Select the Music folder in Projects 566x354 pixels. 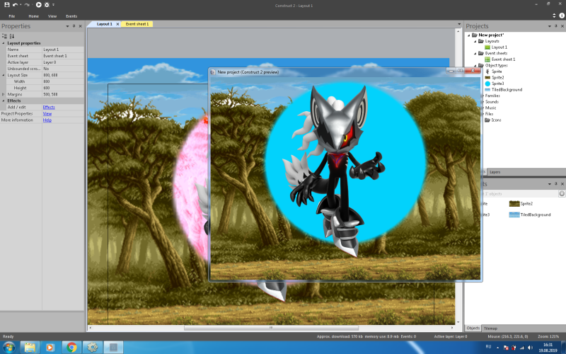tap(490, 108)
